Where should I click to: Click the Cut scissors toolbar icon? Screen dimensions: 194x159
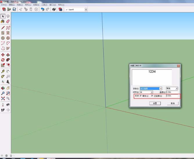(x=21, y=9)
